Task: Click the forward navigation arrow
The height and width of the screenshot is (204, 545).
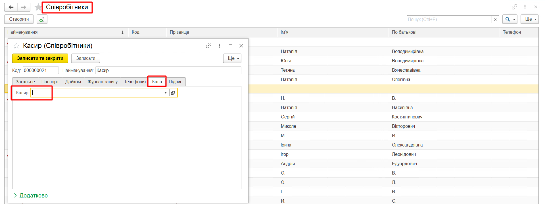Action: click(x=24, y=7)
